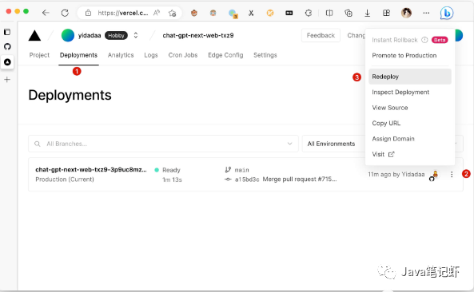Expand the All Branches dropdown
The height and width of the screenshot is (292, 474).
[x=289, y=144]
